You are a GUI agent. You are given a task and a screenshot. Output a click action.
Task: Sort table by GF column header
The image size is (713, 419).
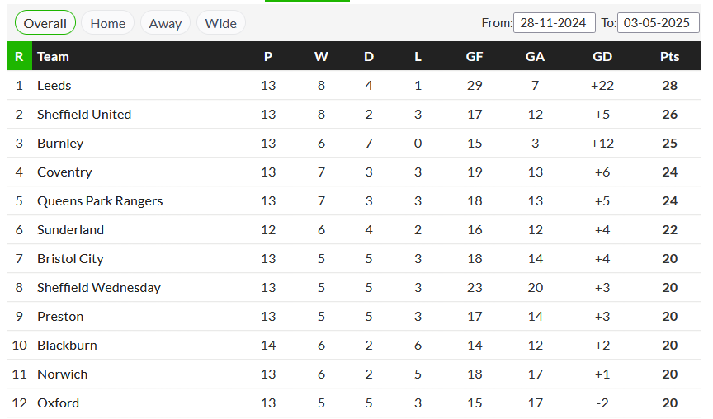click(475, 56)
